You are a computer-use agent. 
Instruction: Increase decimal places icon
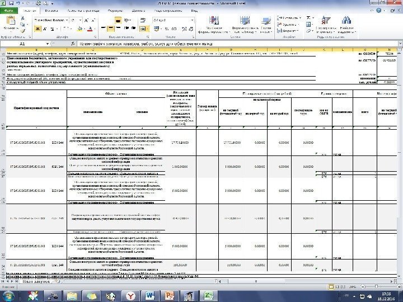[x=184, y=29]
